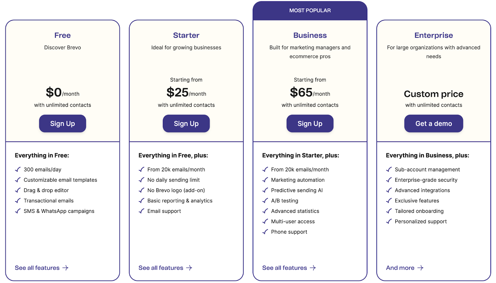Click the Sign Up button under Business plan
The height and width of the screenshot is (283, 496).
[x=310, y=124]
